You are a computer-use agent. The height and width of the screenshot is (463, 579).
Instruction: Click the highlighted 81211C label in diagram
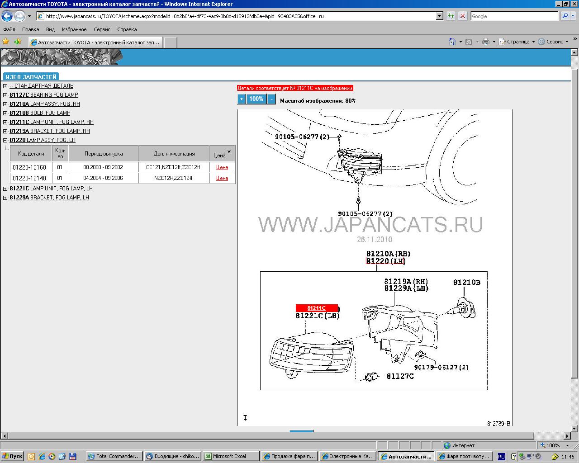317,308
